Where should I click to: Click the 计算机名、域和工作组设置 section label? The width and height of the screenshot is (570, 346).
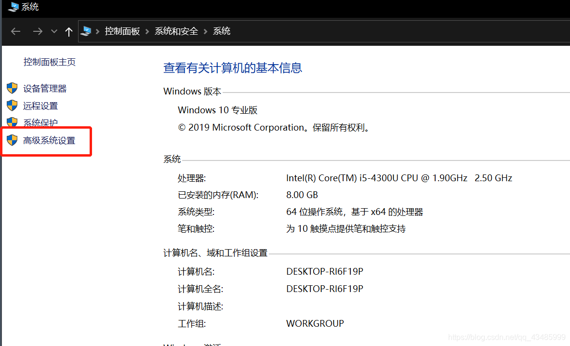215,253
